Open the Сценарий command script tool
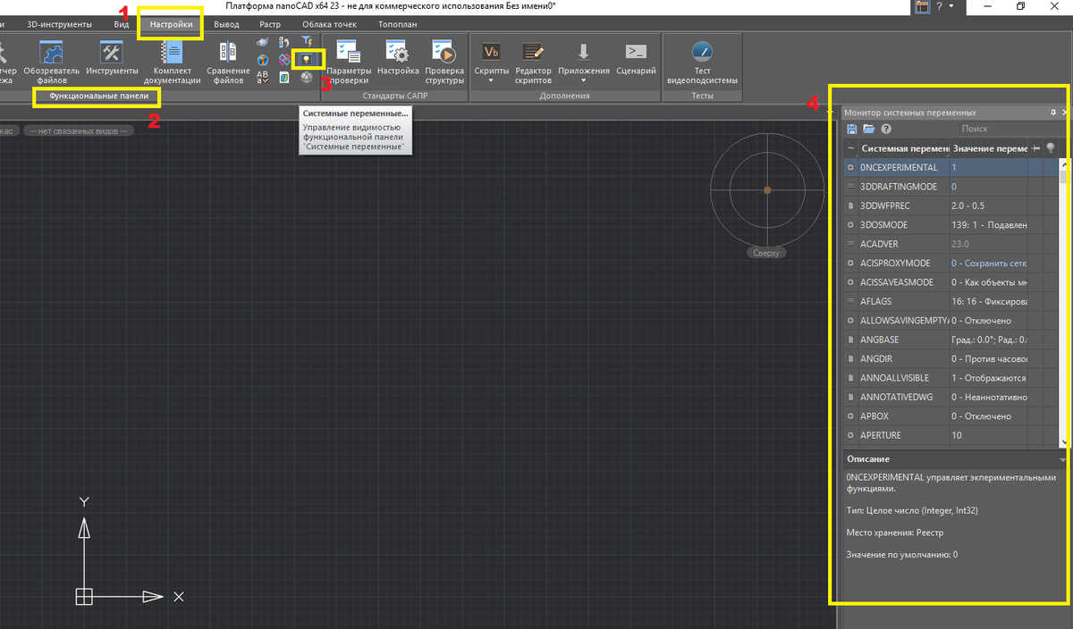1073x629 pixels. coord(636,56)
